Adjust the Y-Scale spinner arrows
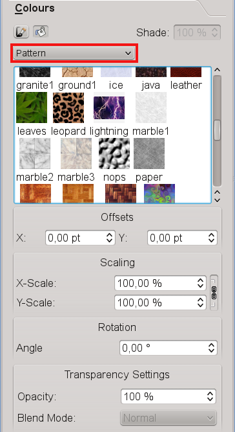235x432 pixels. tap(201, 302)
